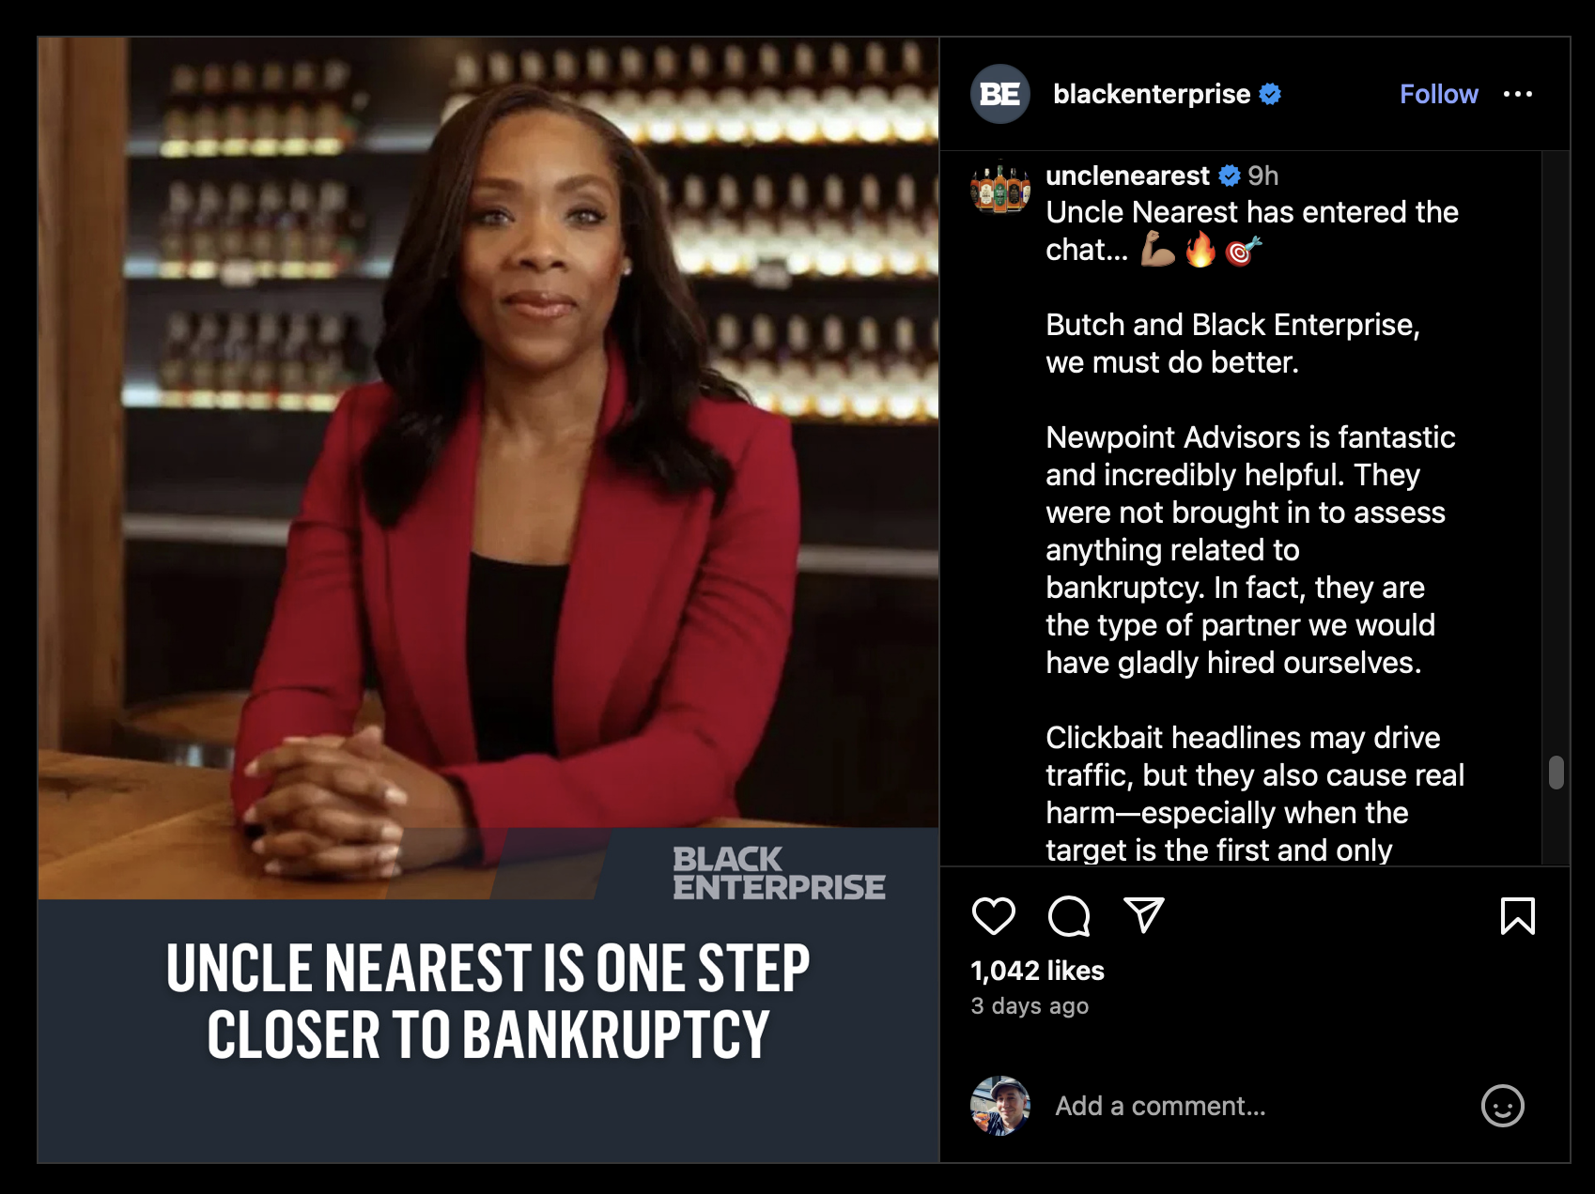The height and width of the screenshot is (1194, 1595).
Task: Click the verified badge beside unclenearest
Action: point(1230,176)
